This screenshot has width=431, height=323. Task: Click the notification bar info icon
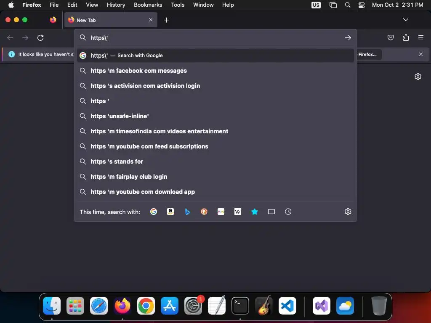[x=11, y=54]
